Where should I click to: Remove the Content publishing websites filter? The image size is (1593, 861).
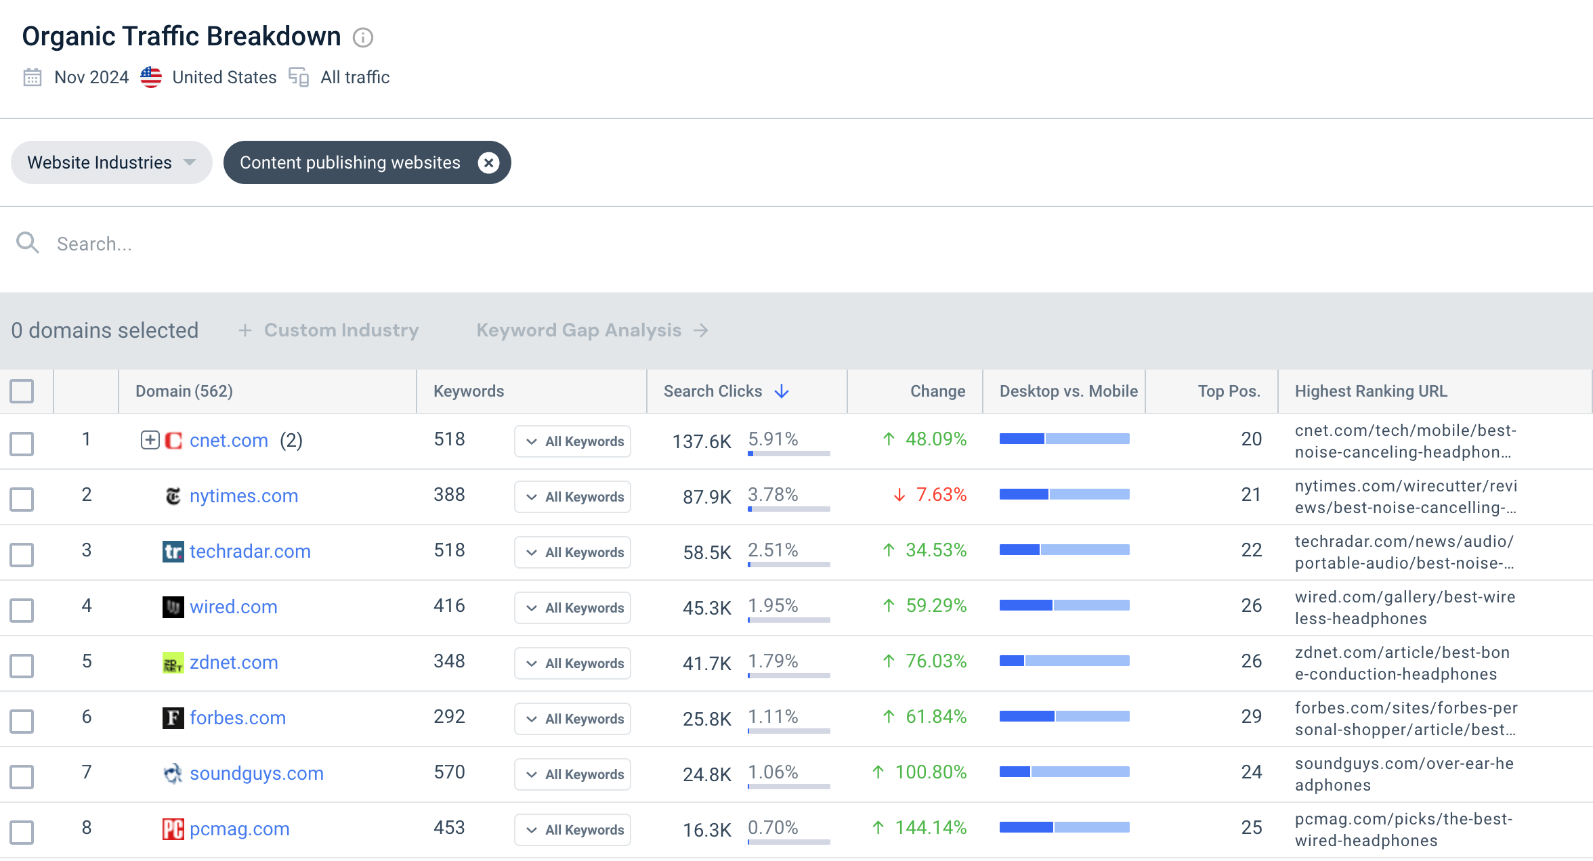click(488, 162)
